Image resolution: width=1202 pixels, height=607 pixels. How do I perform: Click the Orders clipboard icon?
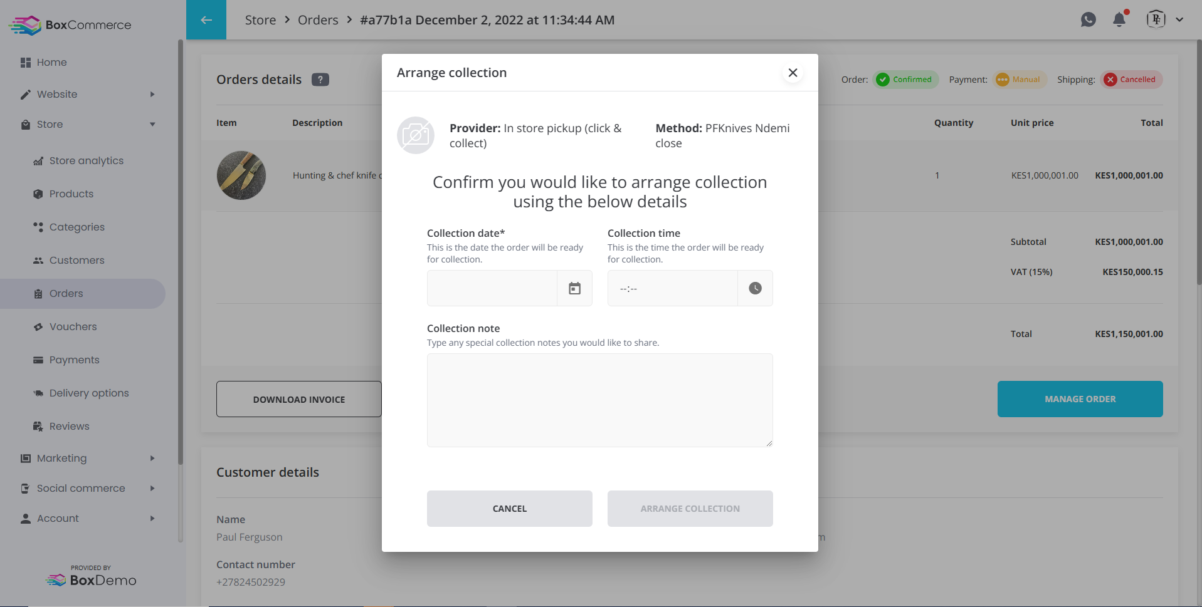pos(38,294)
